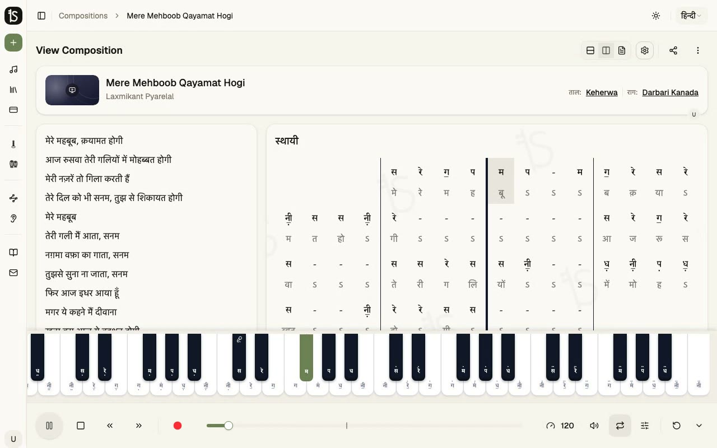Skip forward with the double-right arrows
The height and width of the screenshot is (448, 717).
[139, 426]
